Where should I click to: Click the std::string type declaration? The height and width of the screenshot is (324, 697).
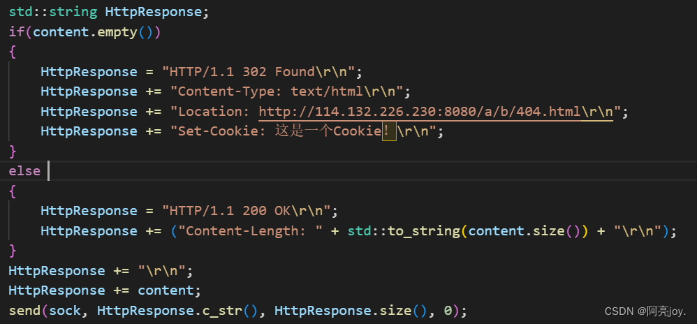[x=53, y=12]
